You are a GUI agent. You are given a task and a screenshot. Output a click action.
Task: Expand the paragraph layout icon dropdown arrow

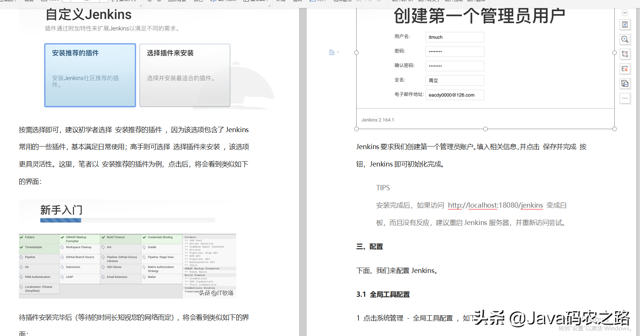[338, 52]
